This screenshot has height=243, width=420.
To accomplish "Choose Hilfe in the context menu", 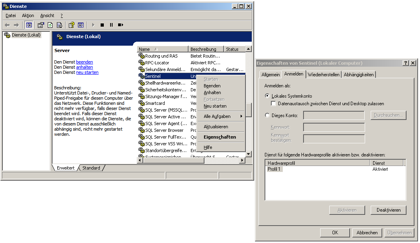I will 220,147.
